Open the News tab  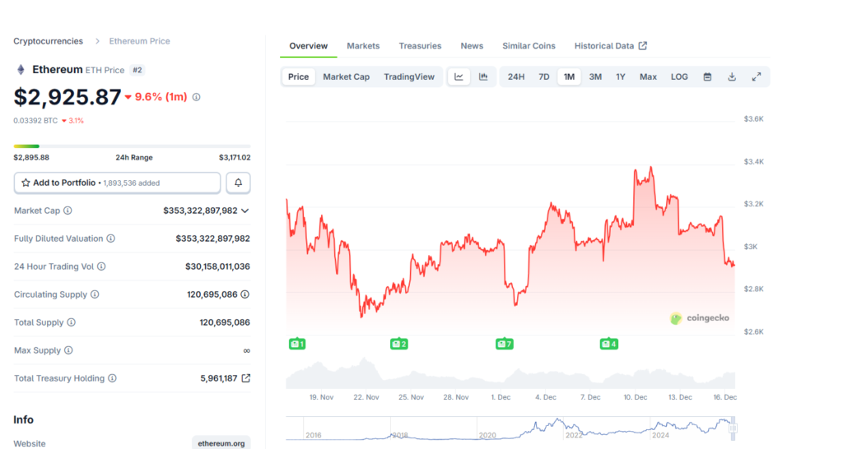pyautogui.click(x=472, y=46)
